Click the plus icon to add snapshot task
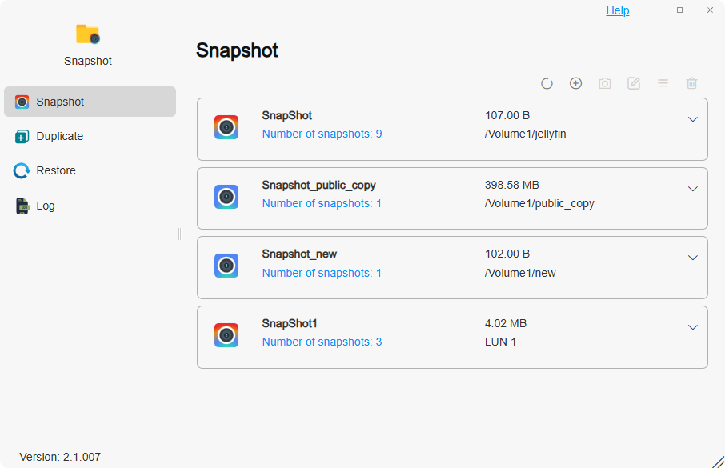 pos(576,83)
